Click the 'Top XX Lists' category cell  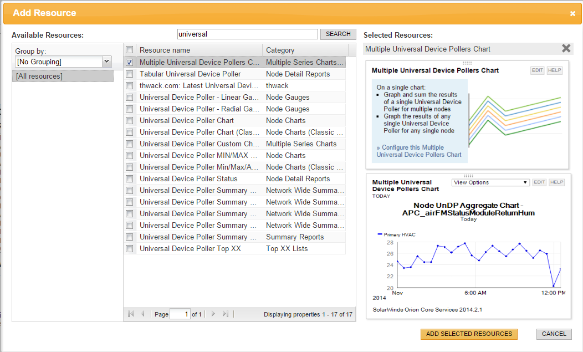[287, 248]
